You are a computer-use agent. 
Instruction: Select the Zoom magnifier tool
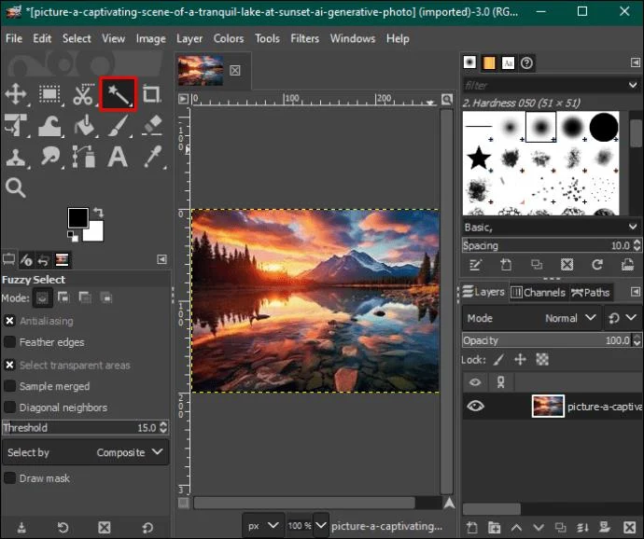tap(16, 188)
